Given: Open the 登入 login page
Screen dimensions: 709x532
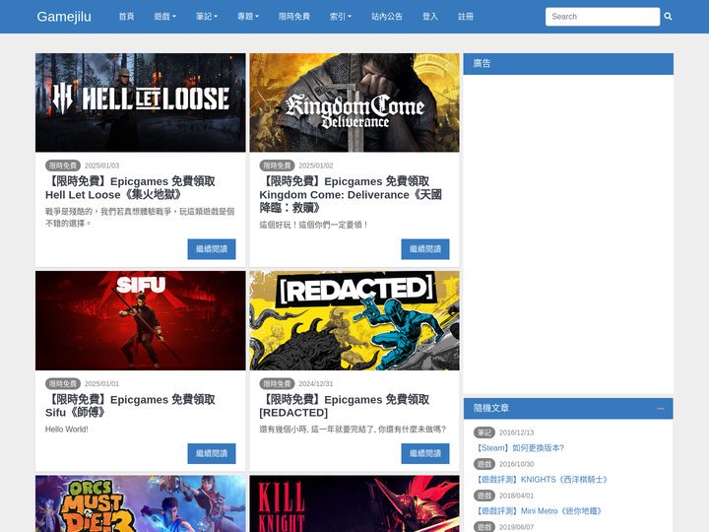Looking at the screenshot, I should (x=429, y=17).
